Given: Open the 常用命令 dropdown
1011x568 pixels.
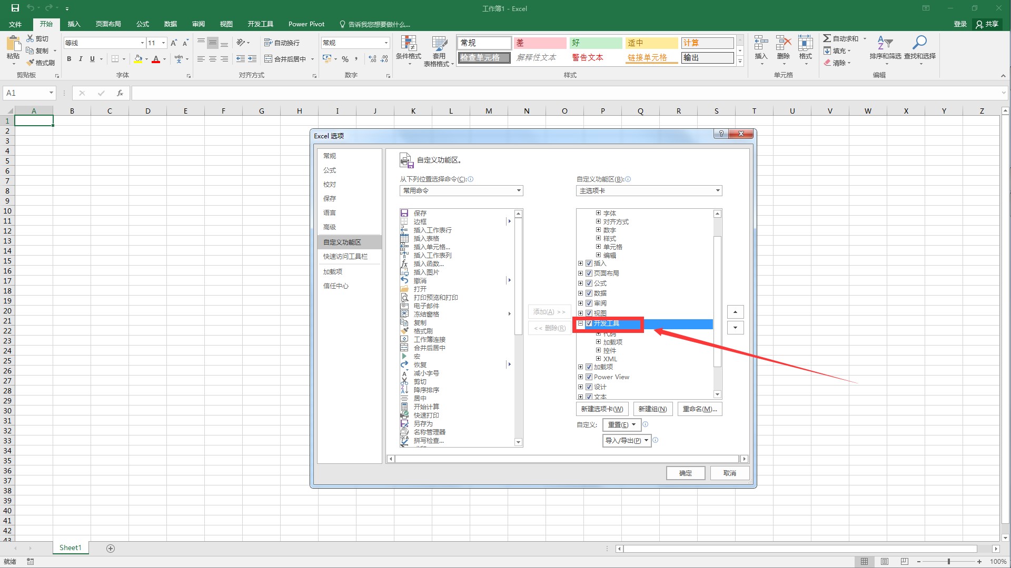Looking at the screenshot, I should click(x=460, y=190).
